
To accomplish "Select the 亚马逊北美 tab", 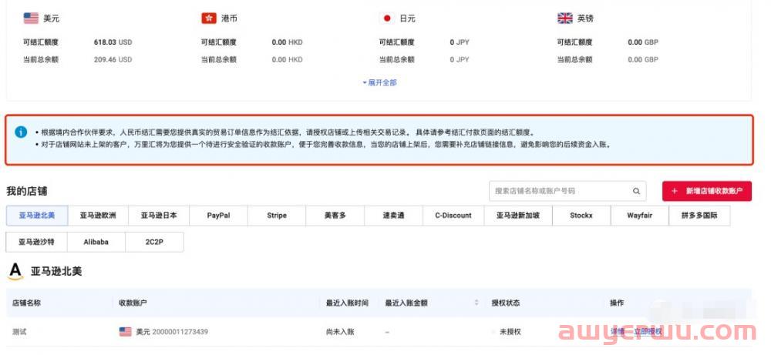I will 37,216.
